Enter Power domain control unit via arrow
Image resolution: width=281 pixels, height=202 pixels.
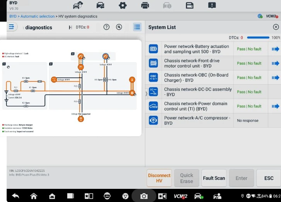276,106
